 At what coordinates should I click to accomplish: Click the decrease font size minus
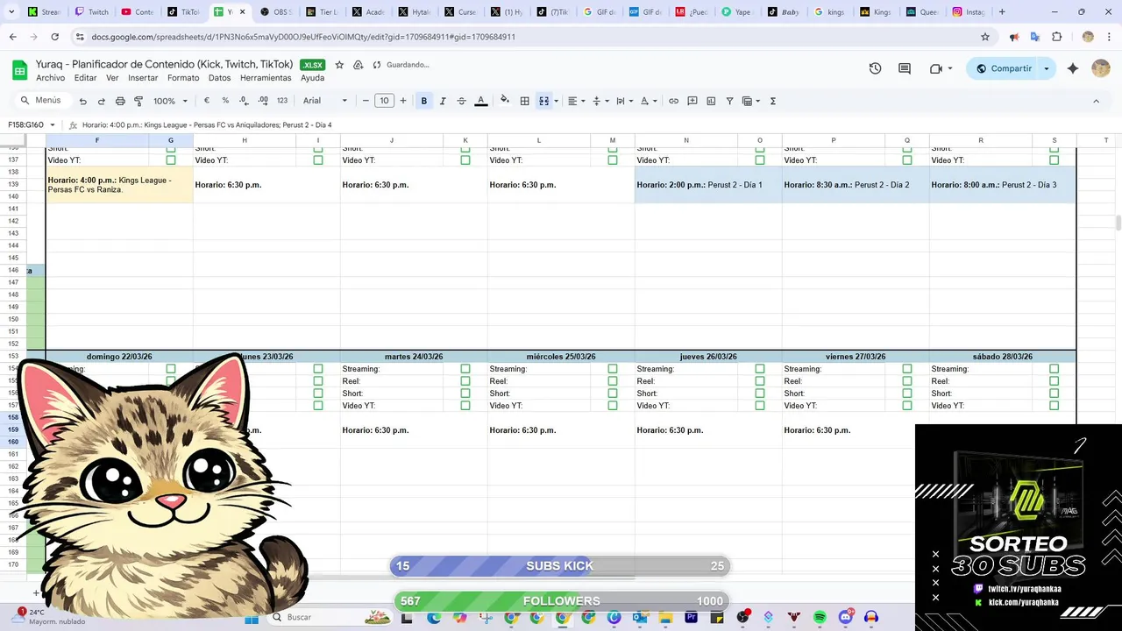(366, 101)
